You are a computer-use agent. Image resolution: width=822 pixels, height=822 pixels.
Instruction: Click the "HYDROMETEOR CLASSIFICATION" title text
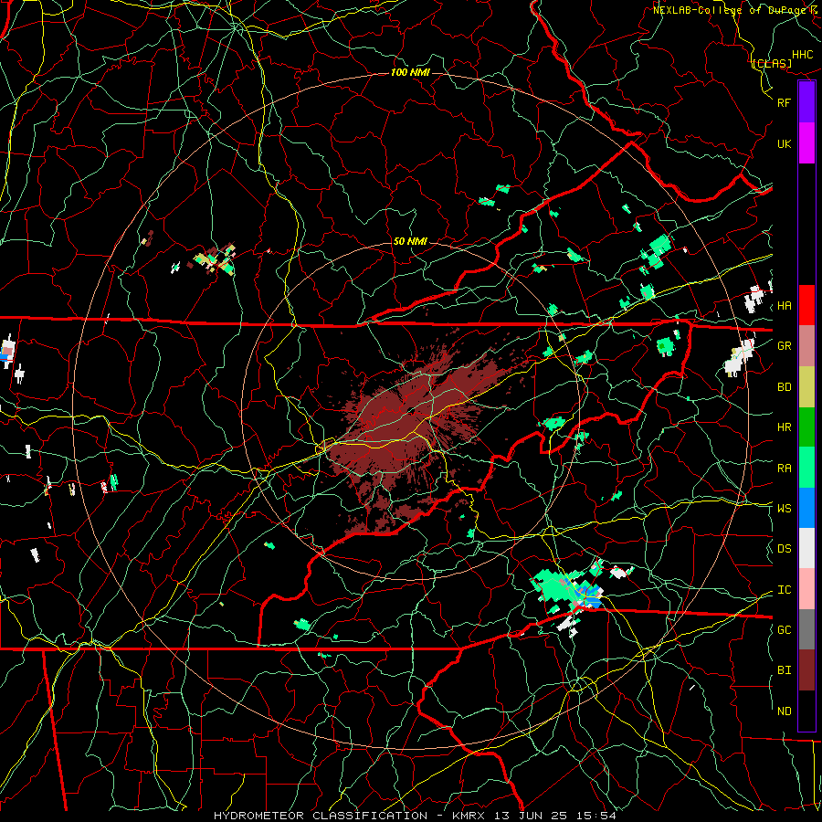coord(321,816)
